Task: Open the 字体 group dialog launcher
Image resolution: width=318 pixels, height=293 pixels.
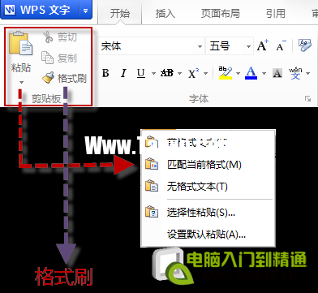Action: point(307,99)
